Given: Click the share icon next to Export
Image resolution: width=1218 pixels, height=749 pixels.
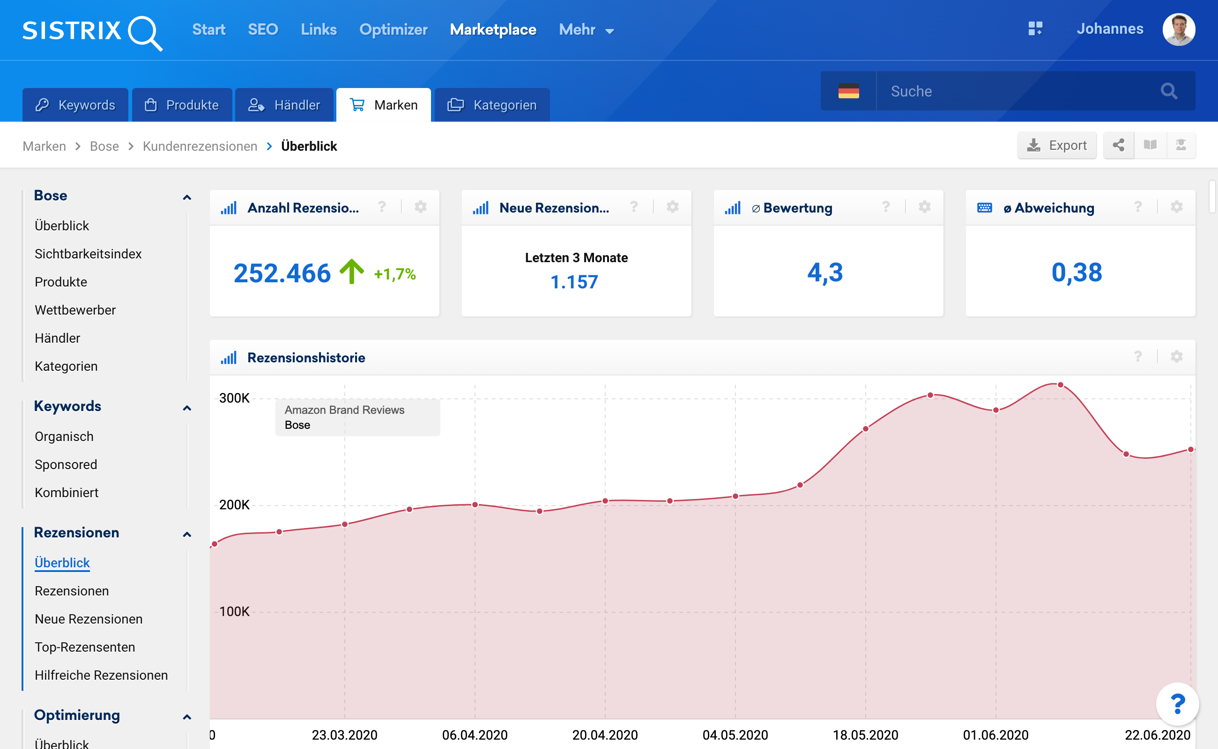Looking at the screenshot, I should [1118, 145].
